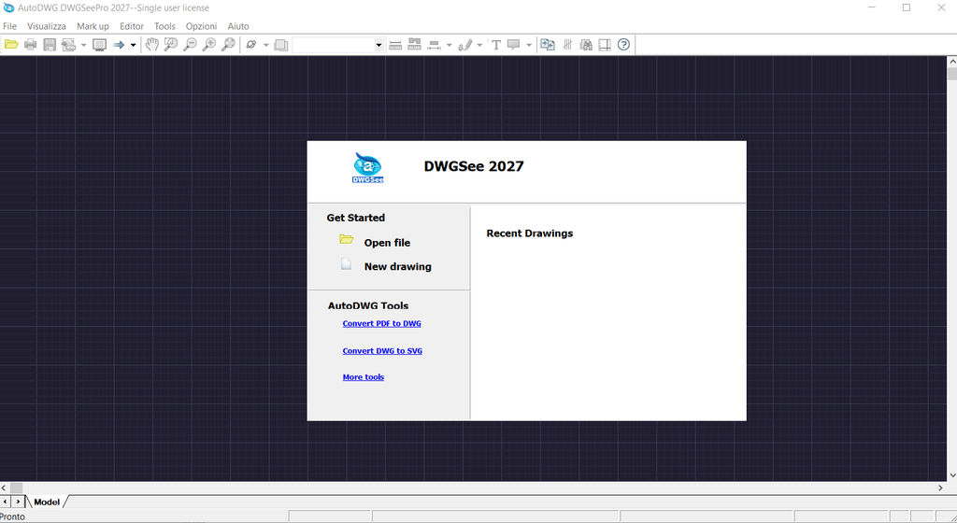Click the full screen monitor icon

pyautogui.click(x=99, y=45)
